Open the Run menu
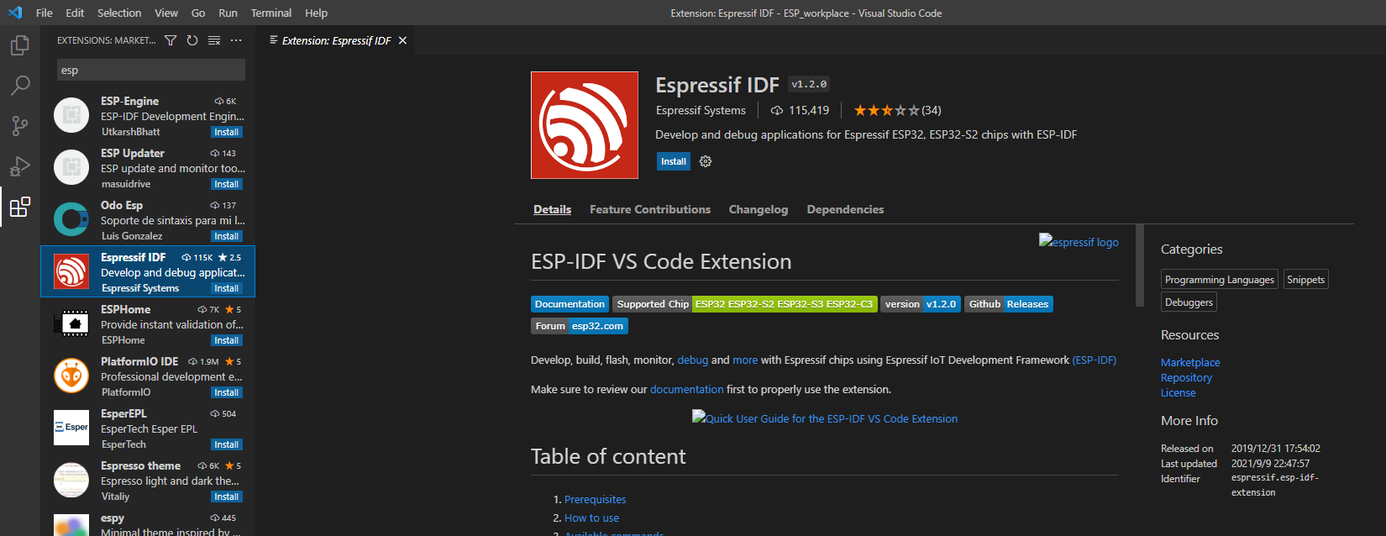1386x536 pixels. [x=228, y=13]
